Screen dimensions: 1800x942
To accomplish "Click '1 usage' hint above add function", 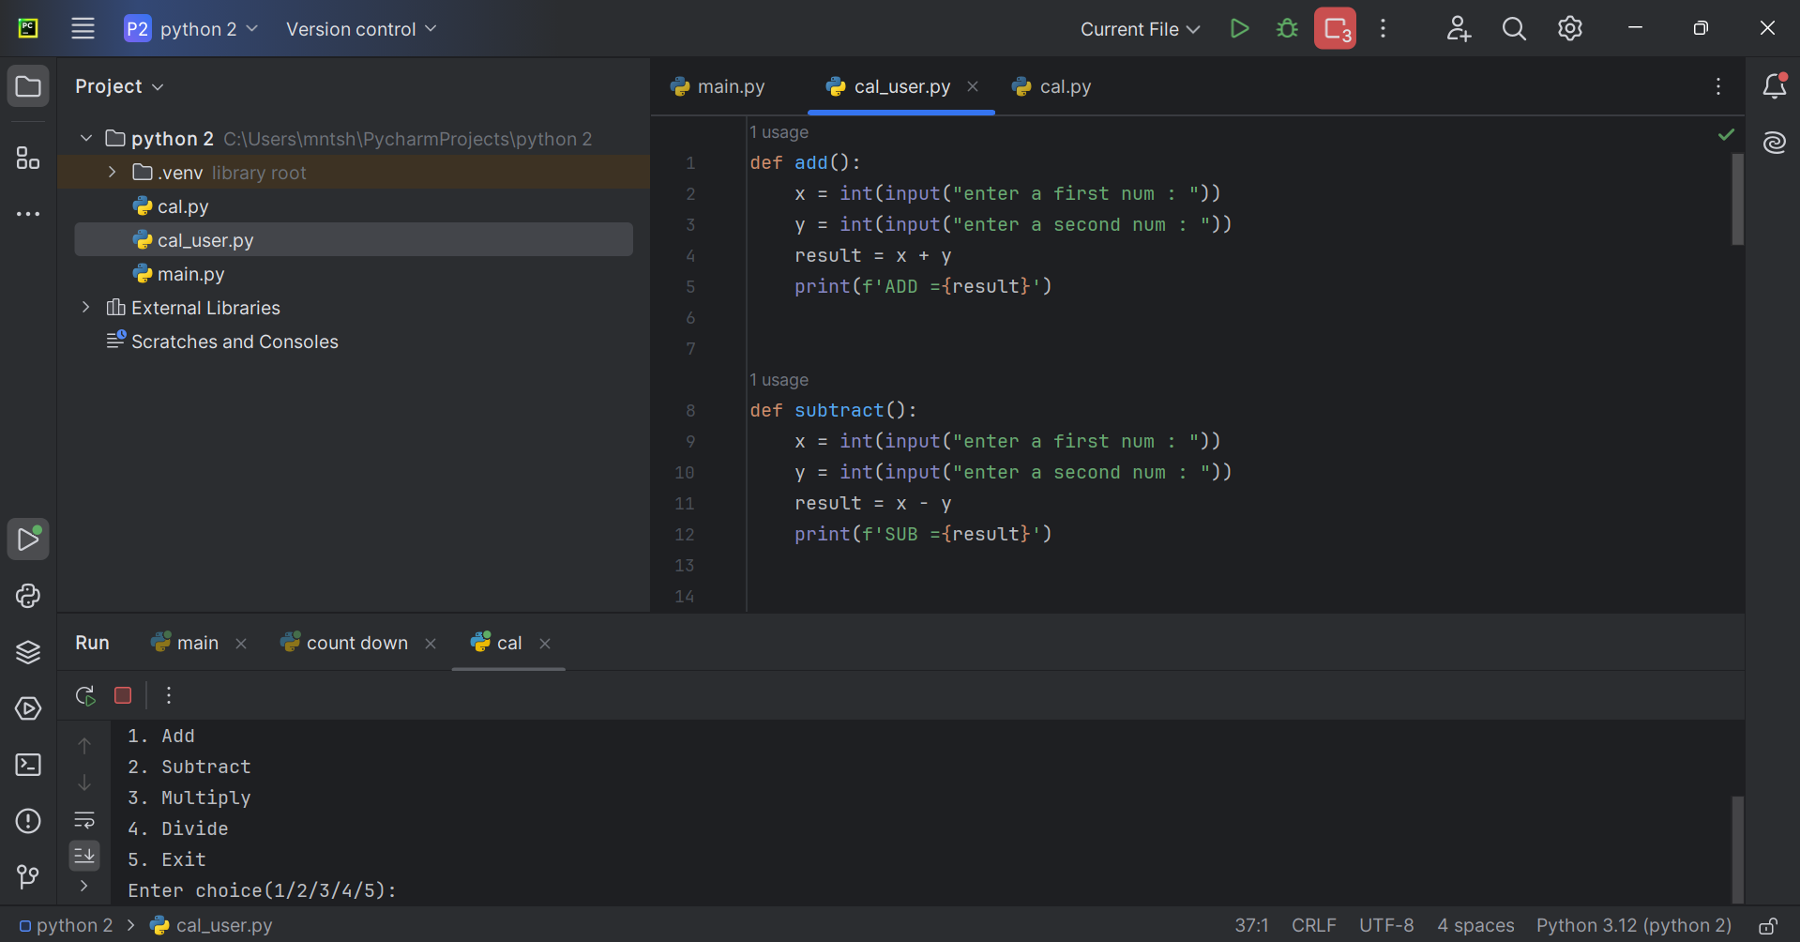I will pyautogui.click(x=779, y=132).
